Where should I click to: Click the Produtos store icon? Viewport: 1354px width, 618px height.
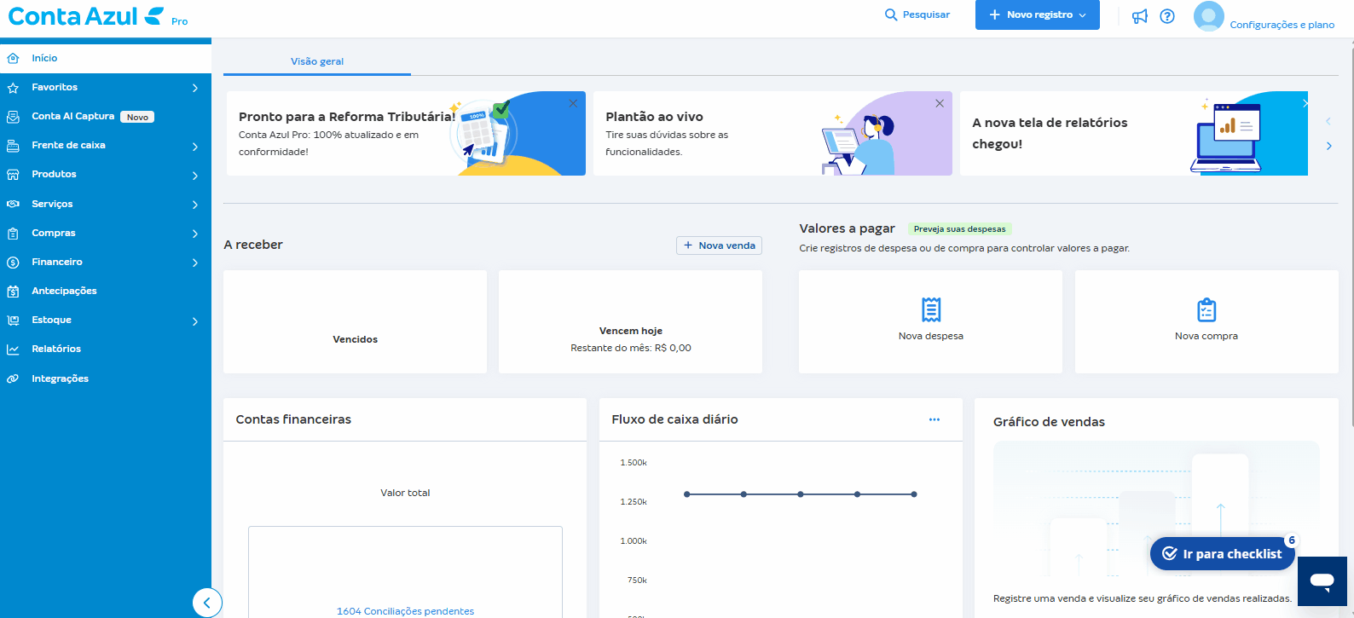click(13, 175)
